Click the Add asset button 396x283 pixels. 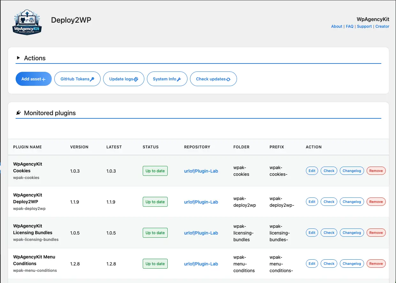[x=34, y=79]
